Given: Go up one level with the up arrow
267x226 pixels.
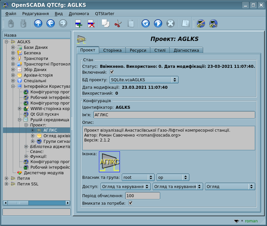Looking at the screenshot, I should [x=38, y=24].
